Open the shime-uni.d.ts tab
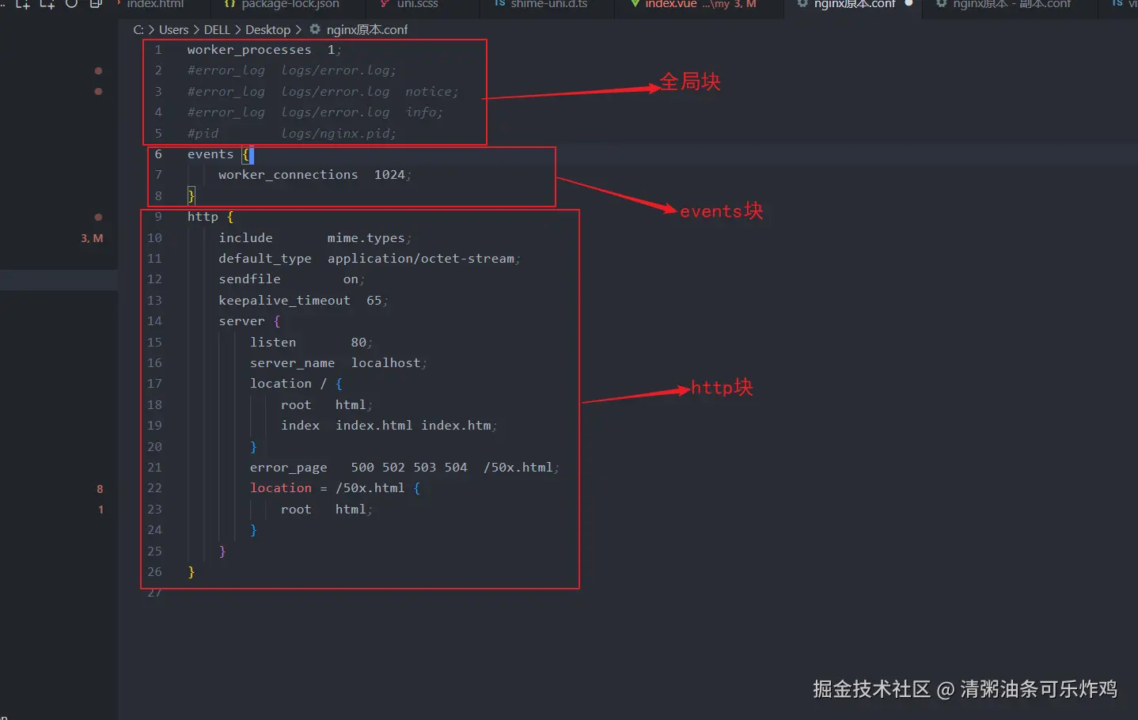The height and width of the screenshot is (720, 1138). [548, 5]
